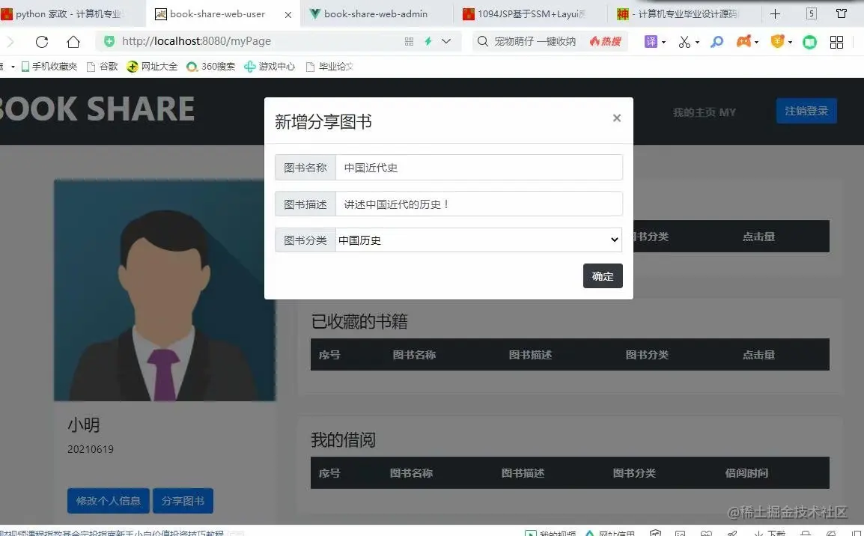Click the address bar URL localhost:8080/myPage

click(x=196, y=41)
